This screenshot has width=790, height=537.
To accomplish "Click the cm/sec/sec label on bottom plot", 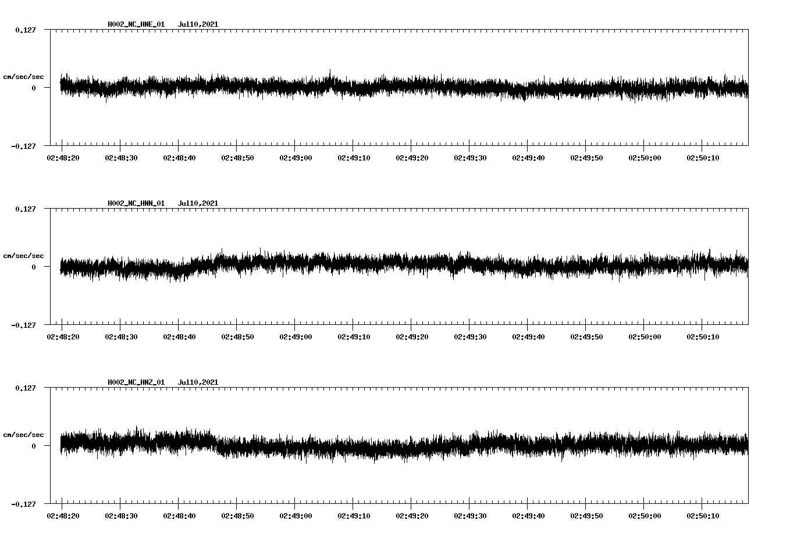I will [x=24, y=434].
